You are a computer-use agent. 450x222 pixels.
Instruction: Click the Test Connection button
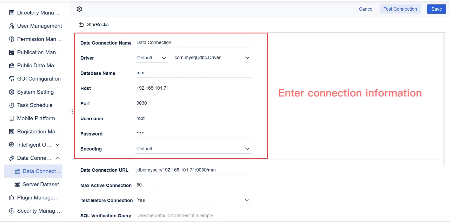400,9
